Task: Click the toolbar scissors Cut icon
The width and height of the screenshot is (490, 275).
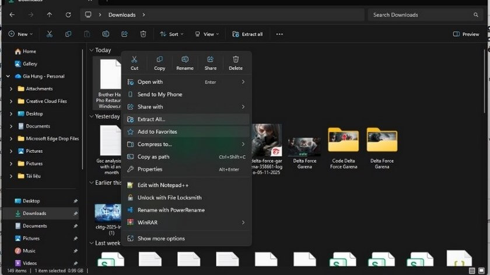Action: (x=50, y=34)
